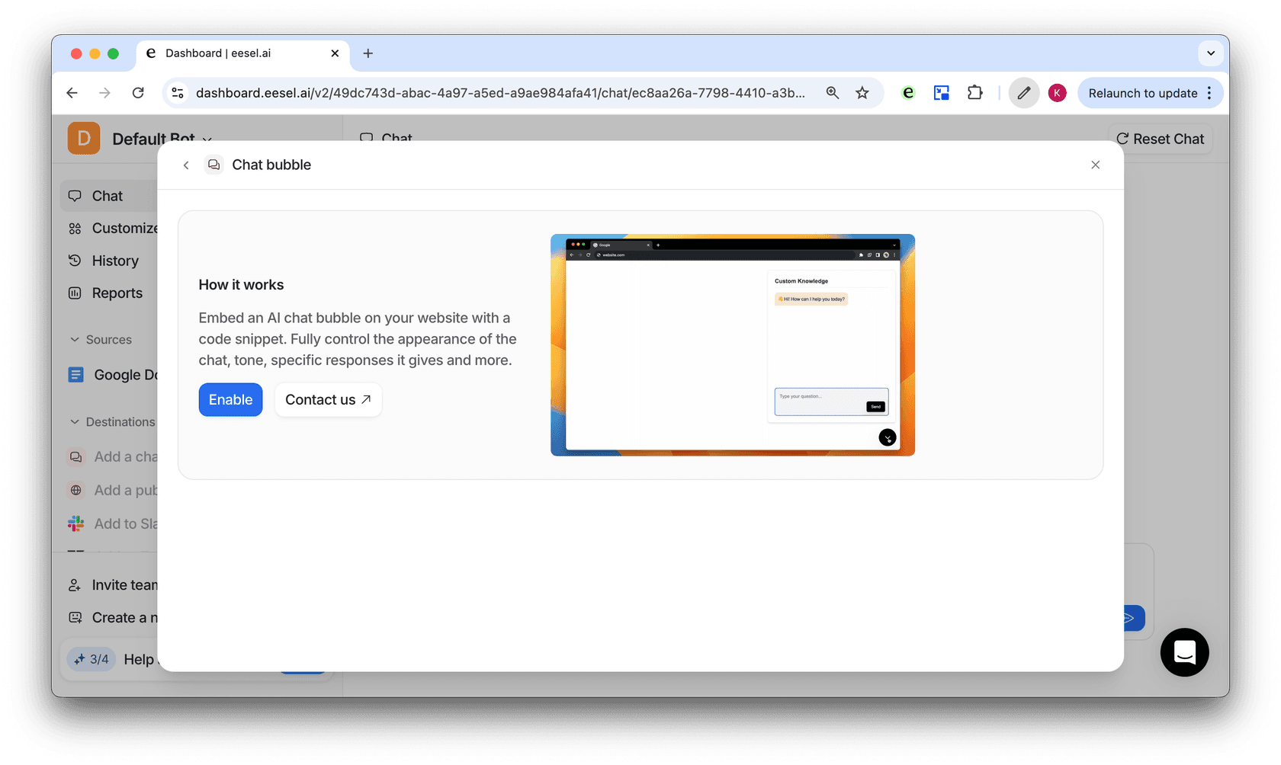Open History in the sidebar
The width and height of the screenshot is (1281, 765).
[114, 261]
